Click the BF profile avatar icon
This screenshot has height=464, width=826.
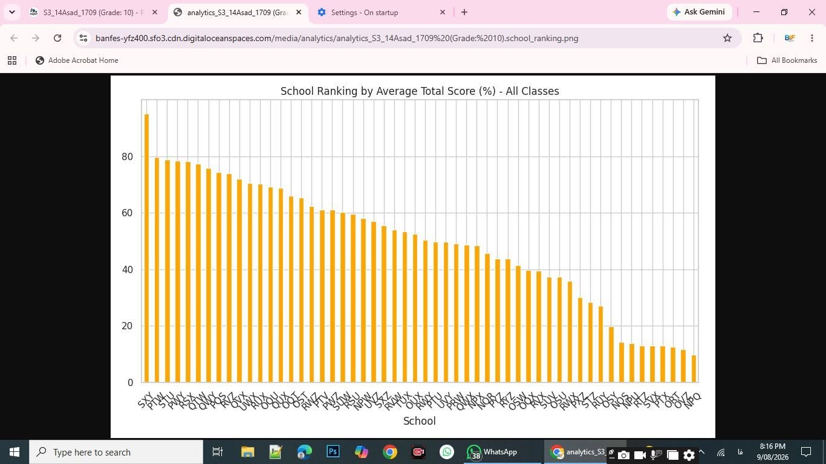click(x=789, y=38)
